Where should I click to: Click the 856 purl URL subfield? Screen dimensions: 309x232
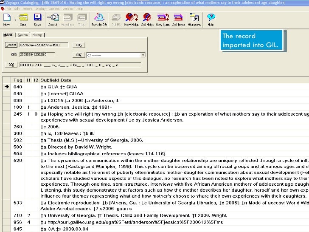pos(132,222)
